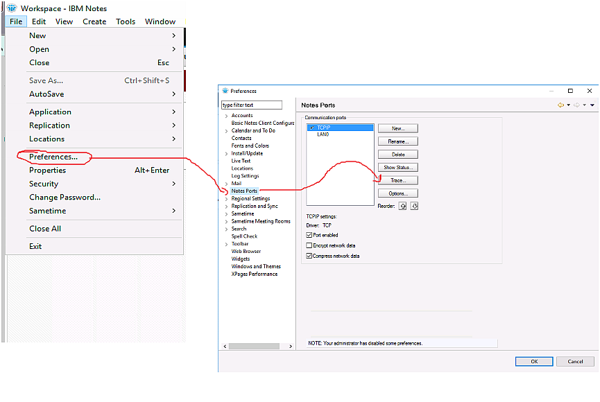Toggle the TCPIP port checkmark
Image resolution: width=600 pixels, height=402 pixels.
tap(312, 128)
